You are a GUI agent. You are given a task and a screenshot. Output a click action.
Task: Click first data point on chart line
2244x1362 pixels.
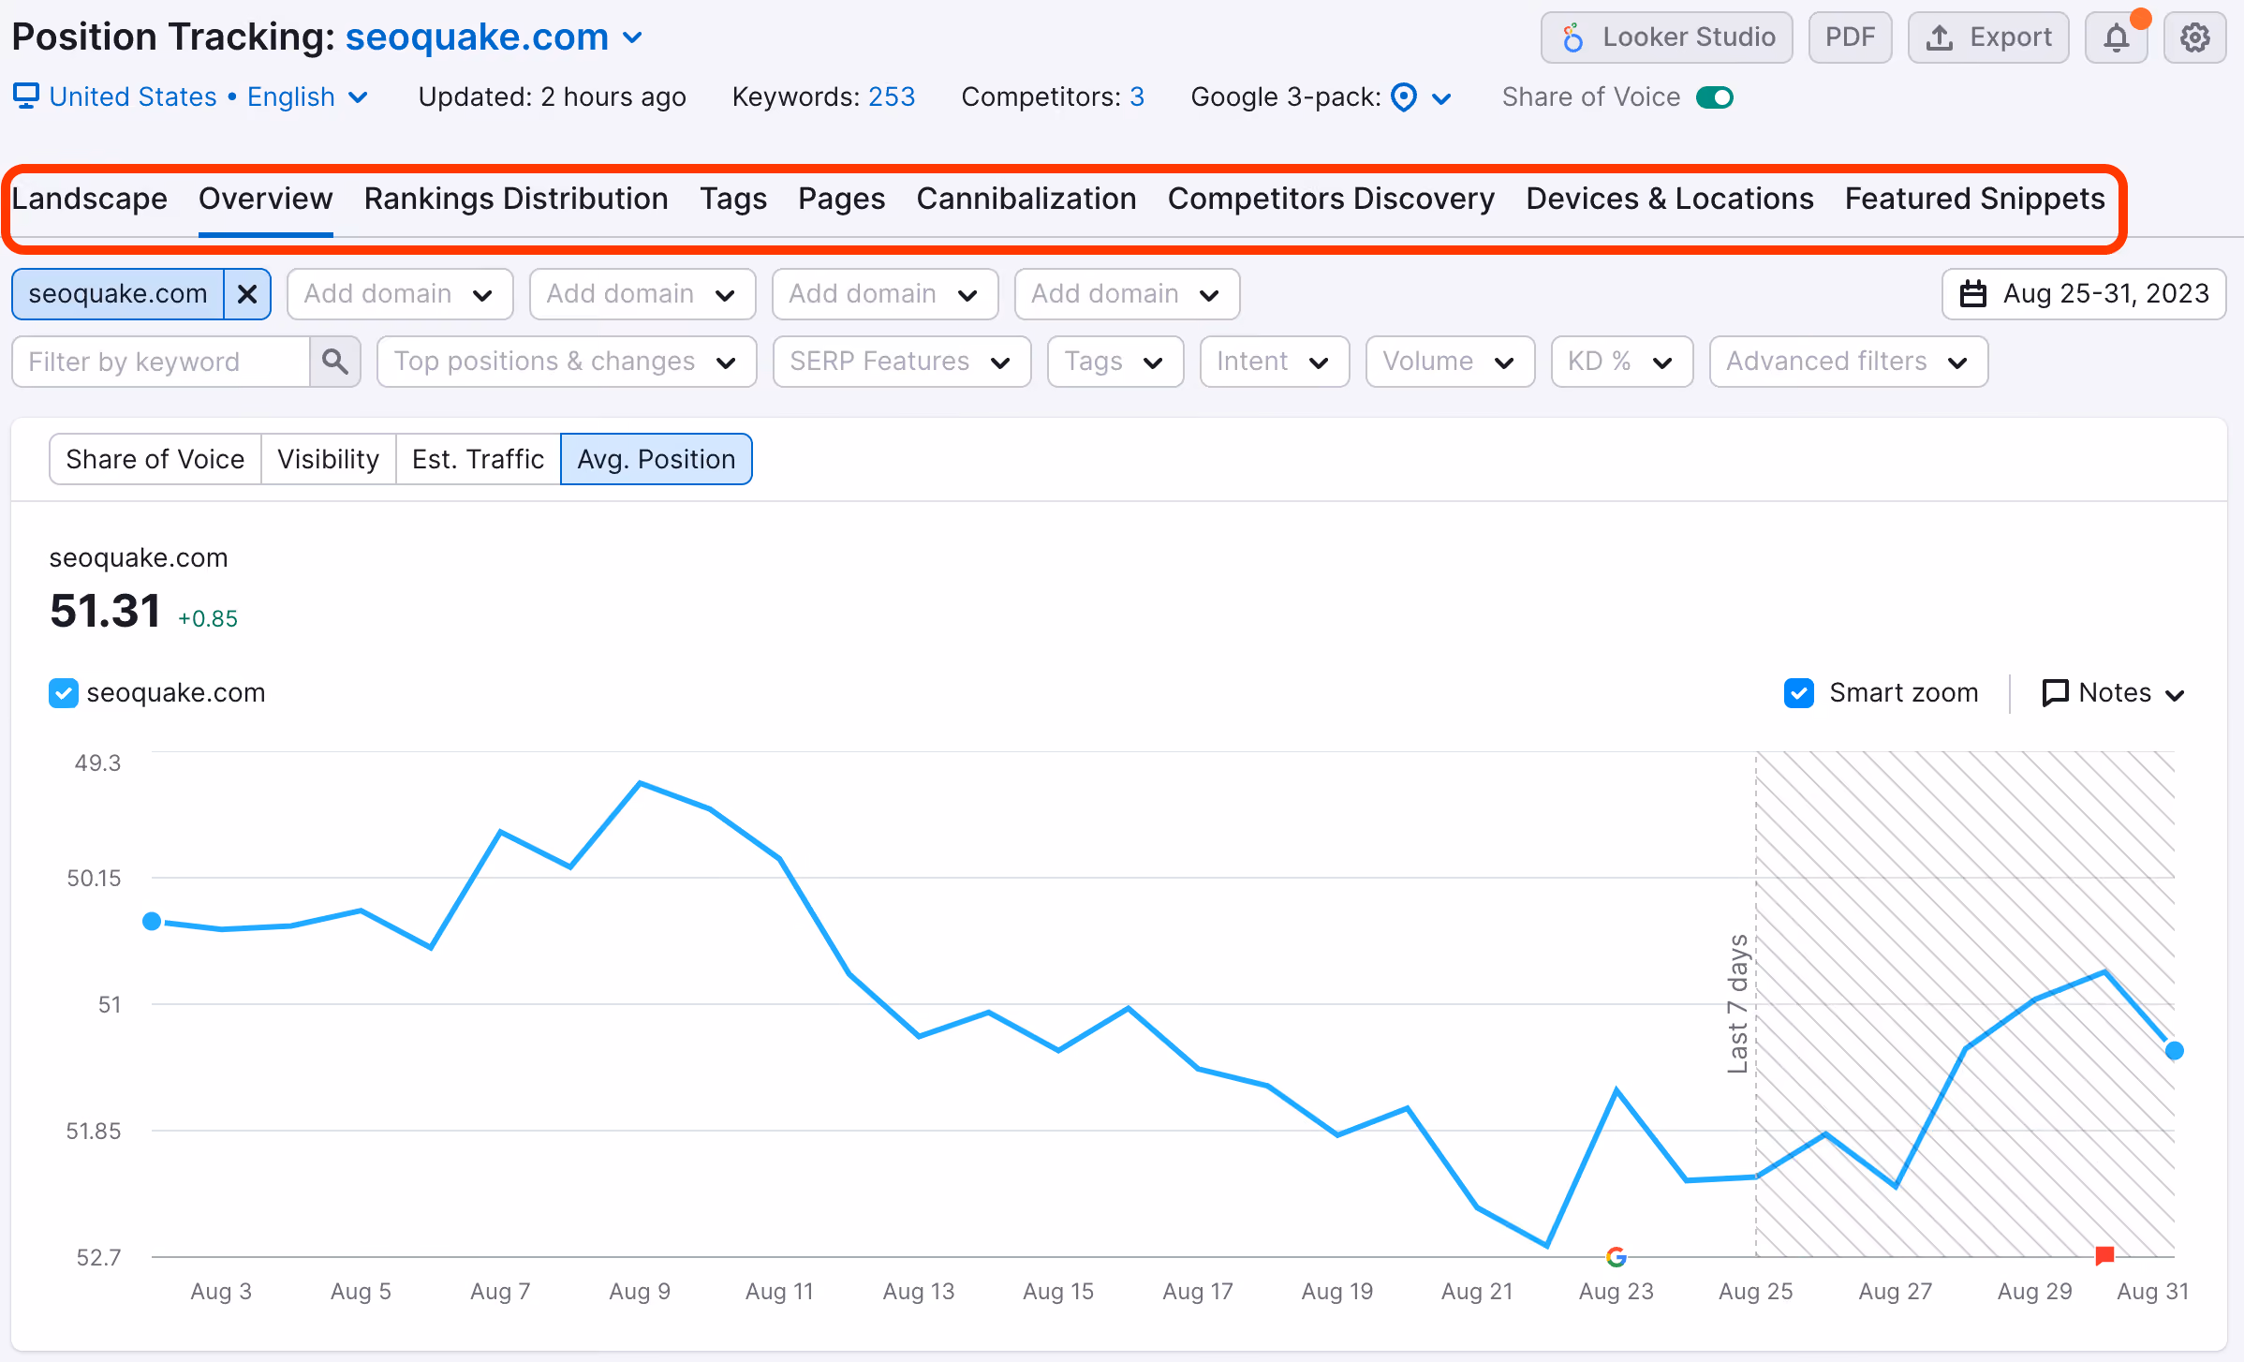point(152,922)
